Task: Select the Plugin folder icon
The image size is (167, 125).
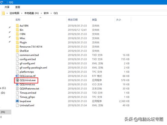Action: (x=17, y=42)
